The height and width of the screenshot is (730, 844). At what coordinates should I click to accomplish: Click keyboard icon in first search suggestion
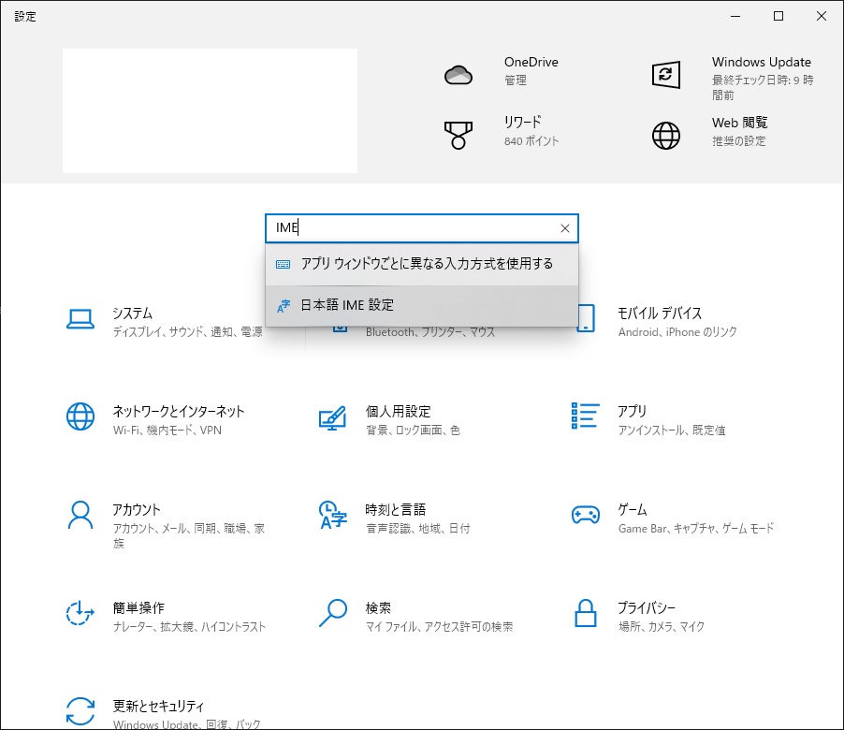(x=283, y=264)
